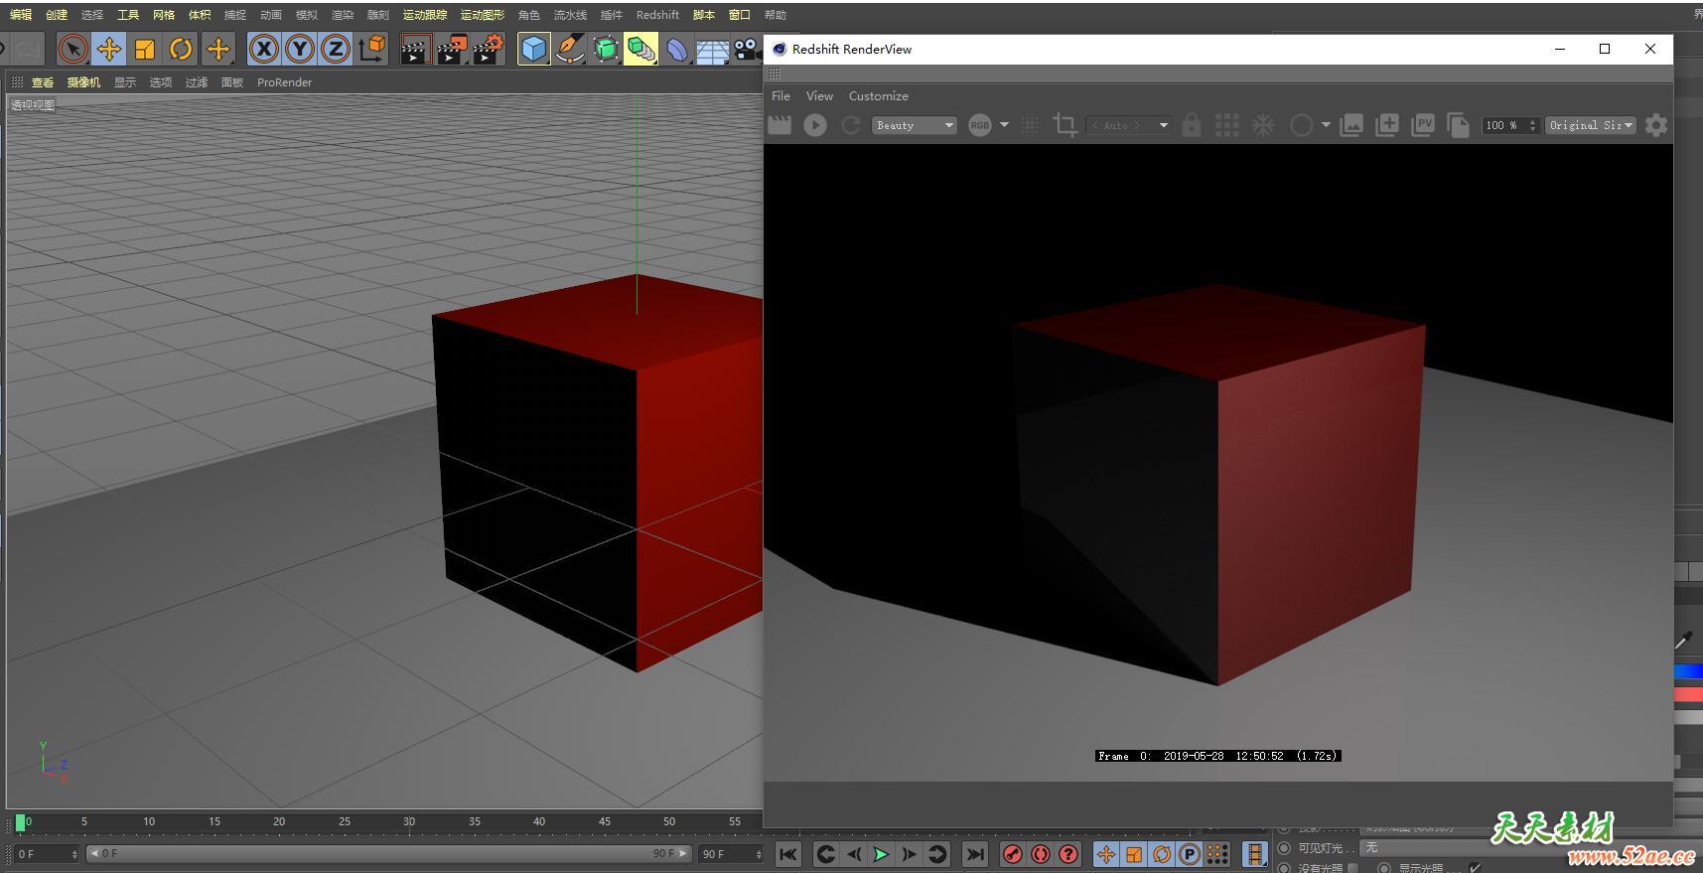Toggle Z axis lock
This screenshot has height=873, width=1703.
pos(336,49)
